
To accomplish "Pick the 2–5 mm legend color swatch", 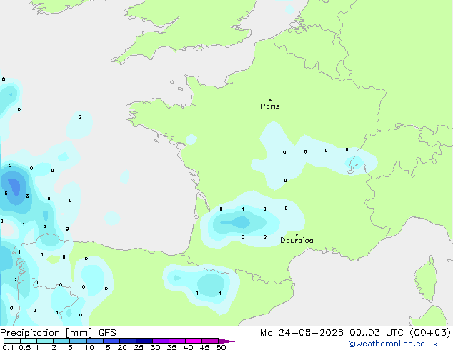I will [x=61, y=341].
